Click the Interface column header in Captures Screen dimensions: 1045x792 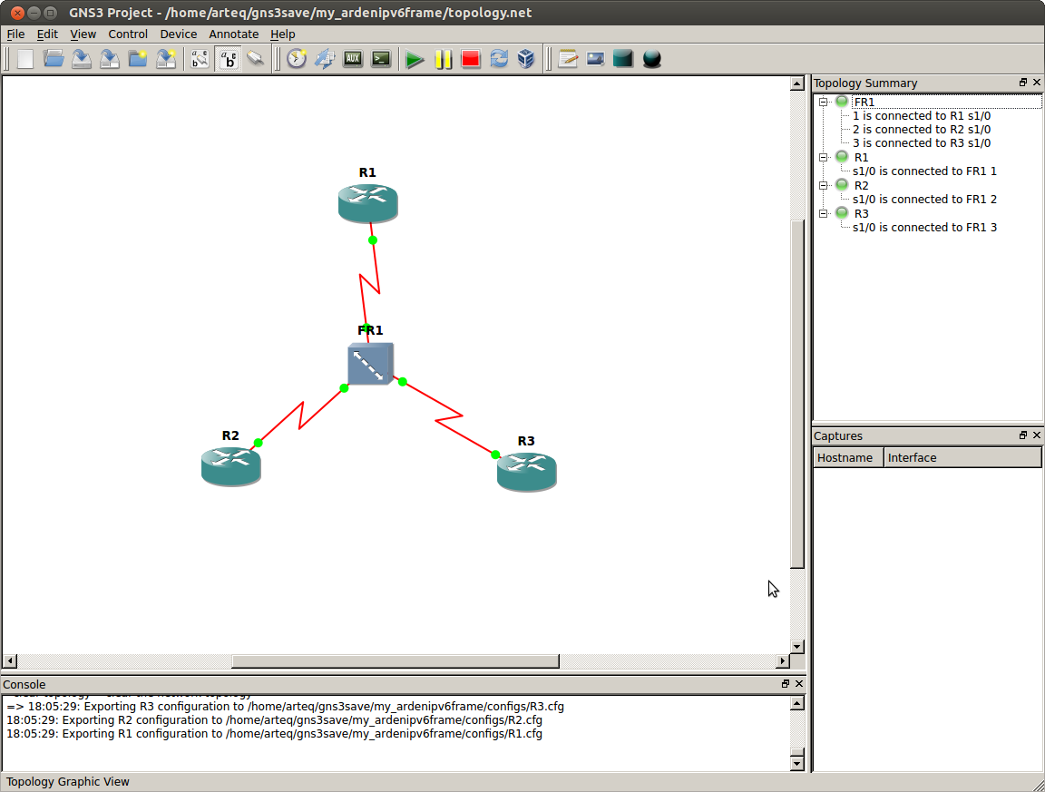(962, 457)
